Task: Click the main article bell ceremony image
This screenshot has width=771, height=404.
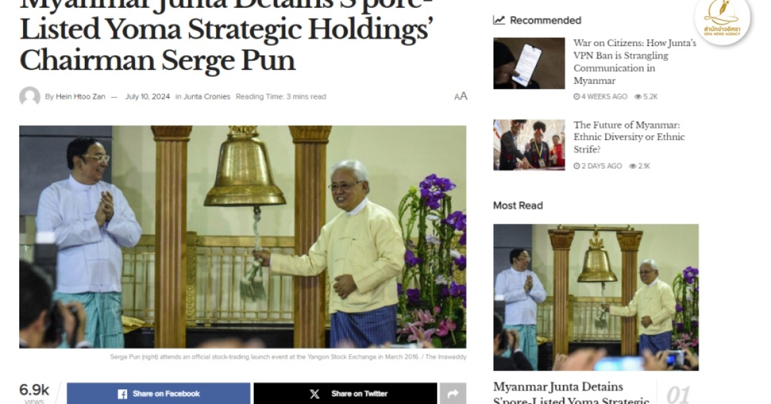Action: 243,237
